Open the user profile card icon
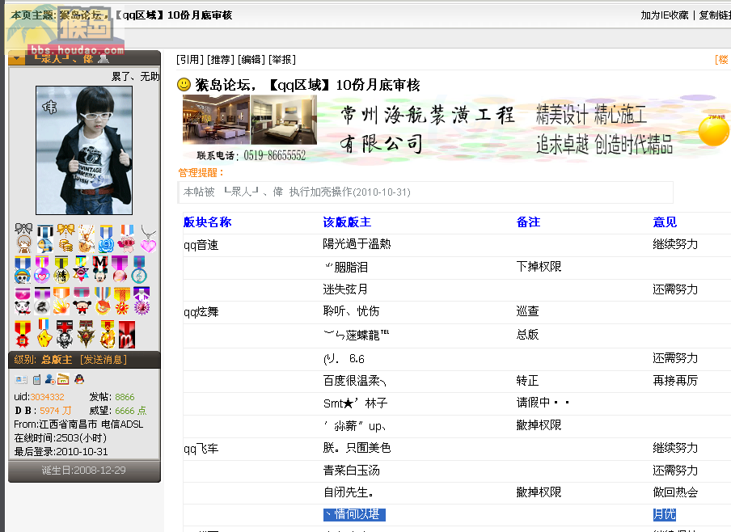731x532 pixels. coord(21,379)
